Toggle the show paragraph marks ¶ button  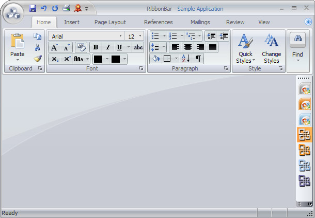(198, 59)
